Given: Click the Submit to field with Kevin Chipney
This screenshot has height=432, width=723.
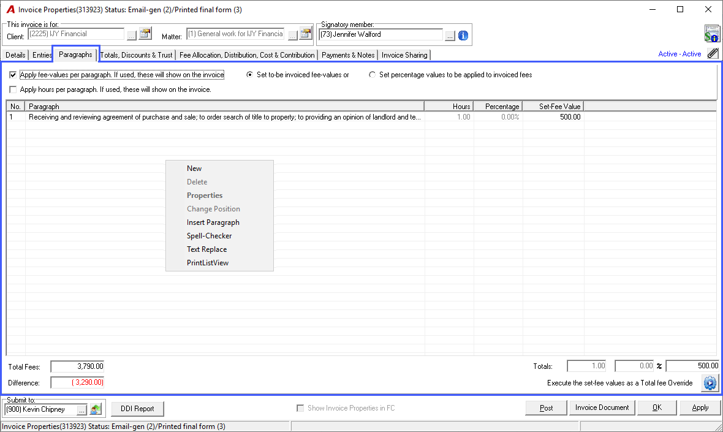Looking at the screenshot, I should [40, 409].
